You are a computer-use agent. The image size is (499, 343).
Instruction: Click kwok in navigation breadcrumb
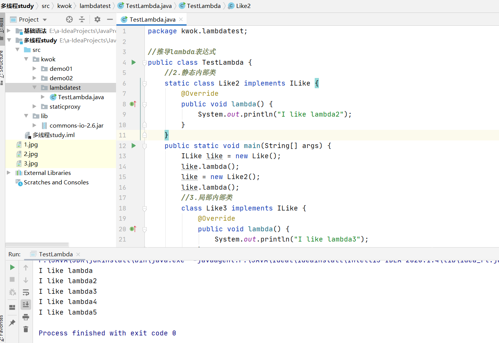[64, 6]
